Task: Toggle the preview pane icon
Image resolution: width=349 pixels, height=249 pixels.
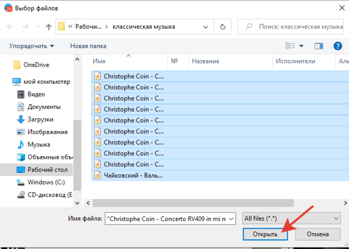Action: [319, 46]
